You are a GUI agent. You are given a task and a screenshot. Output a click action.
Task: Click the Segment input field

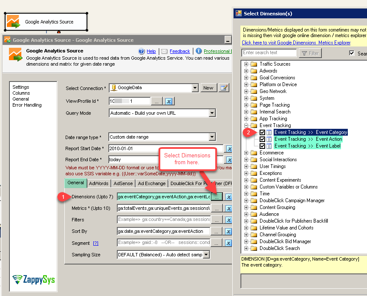[x=164, y=242]
